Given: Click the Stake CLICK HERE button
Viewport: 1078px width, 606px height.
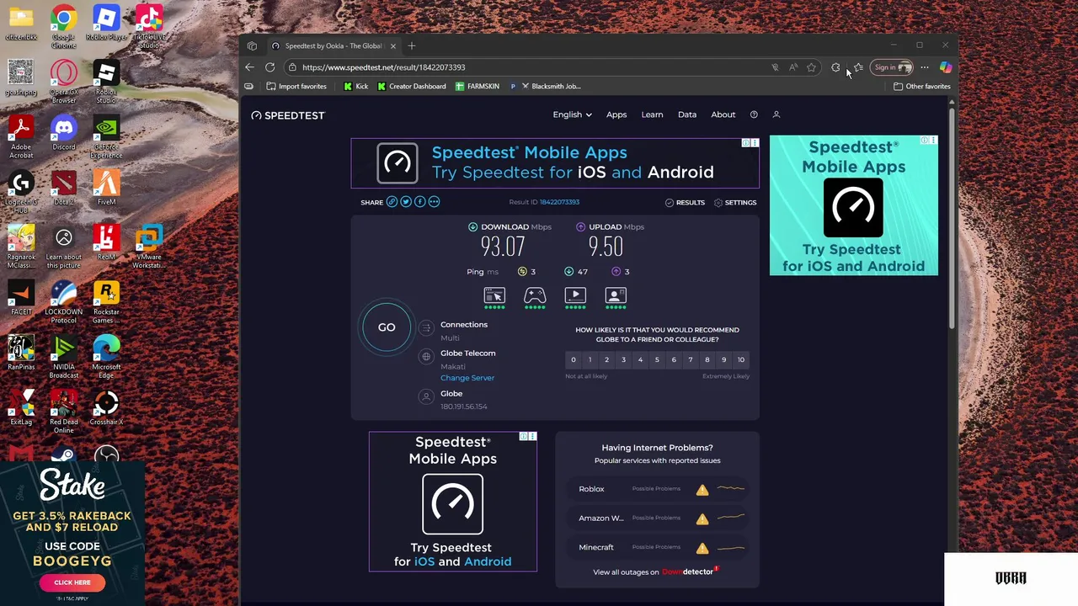Looking at the screenshot, I should point(72,582).
